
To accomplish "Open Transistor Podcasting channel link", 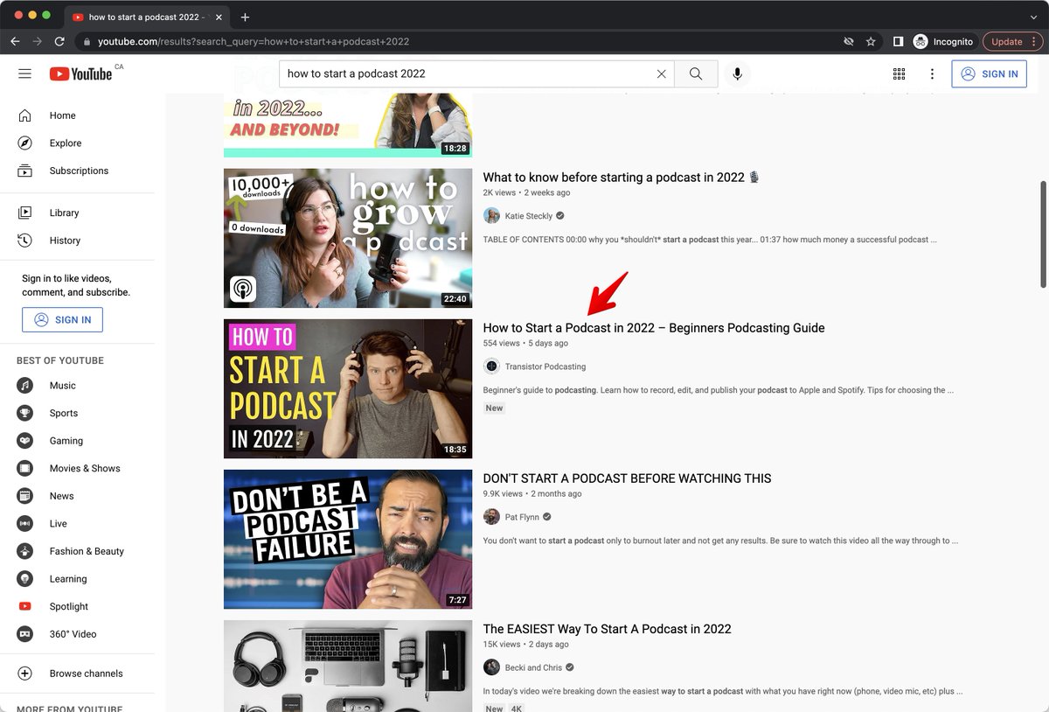I will pyautogui.click(x=545, y=366).
